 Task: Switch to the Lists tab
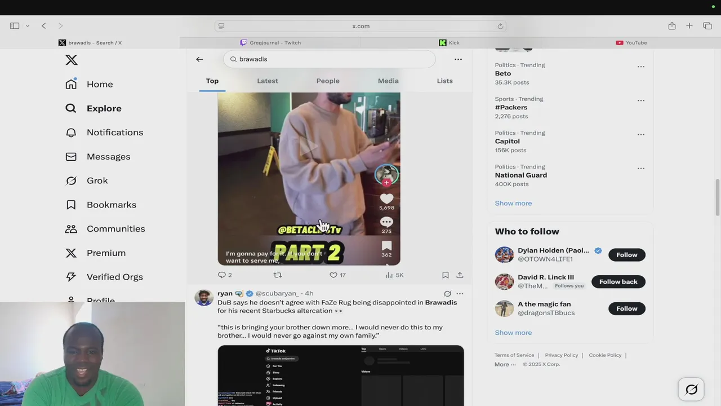pos(444,81)
